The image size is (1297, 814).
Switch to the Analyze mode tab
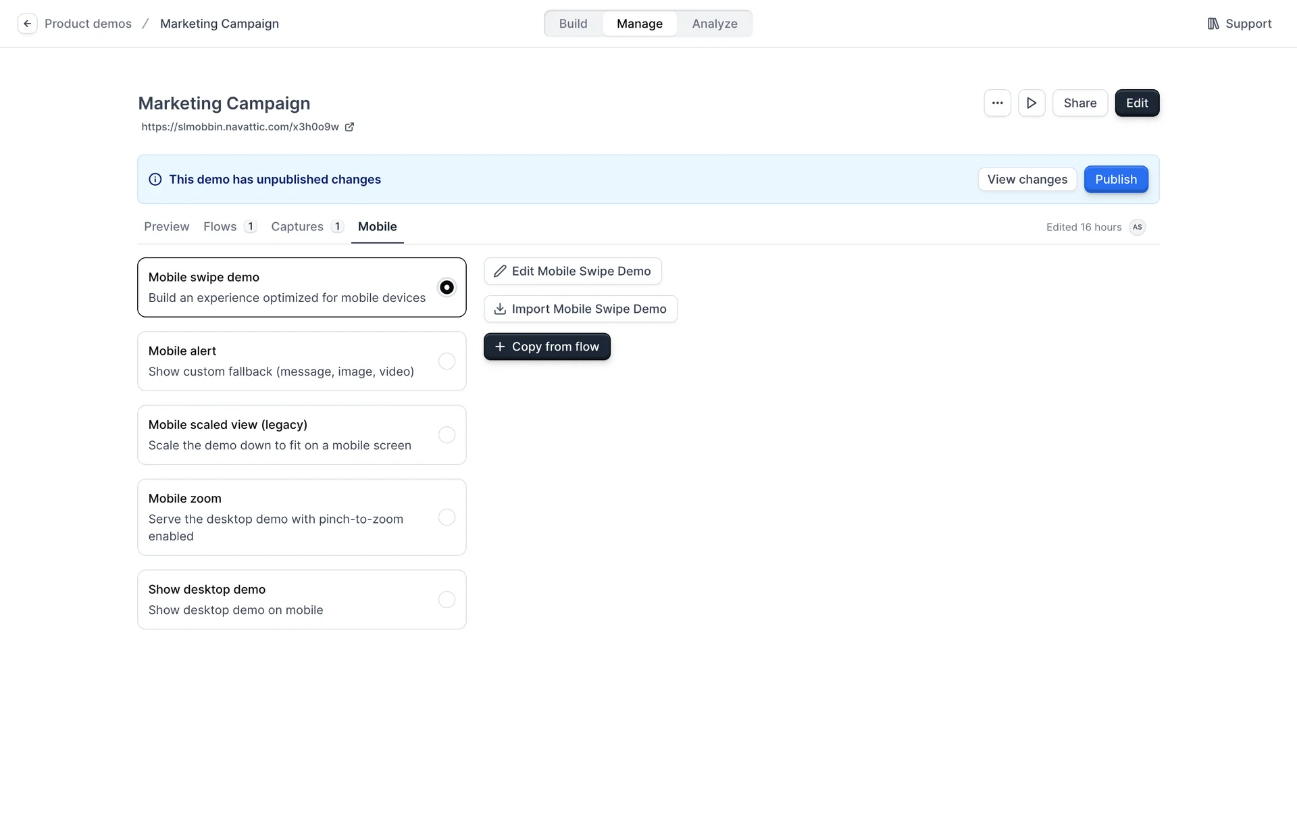tap(714, 24)
